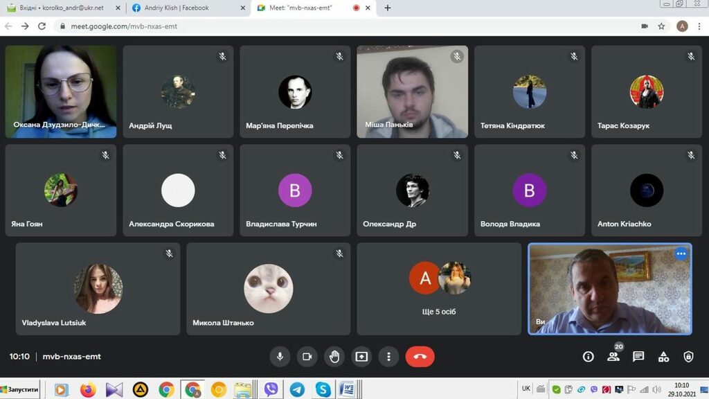
Task: Open more options three-dot menu
Action: click(389, 357)
